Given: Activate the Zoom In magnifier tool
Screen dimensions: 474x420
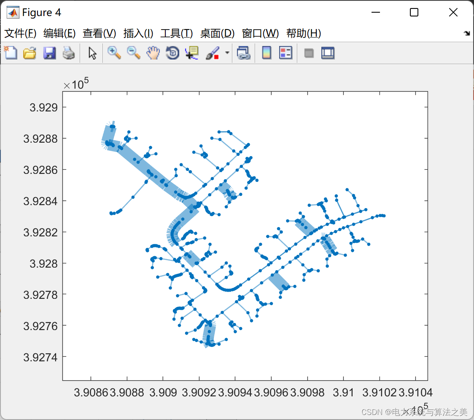Looking at the screenshot, I should [x=114, y=53].
